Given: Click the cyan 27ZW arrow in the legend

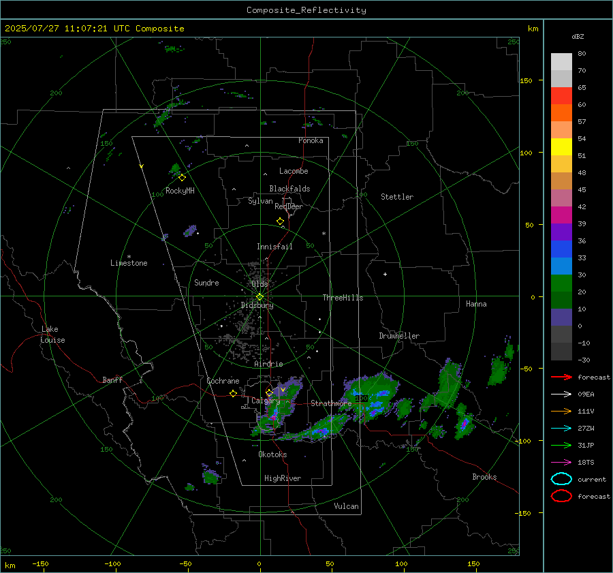Looking at the screenshot, I should click(x=561, y=429).
